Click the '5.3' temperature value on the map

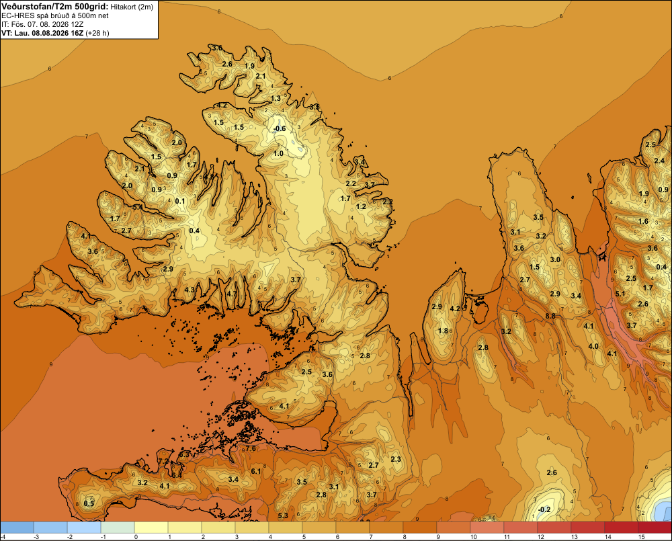[x=282, y=515]
